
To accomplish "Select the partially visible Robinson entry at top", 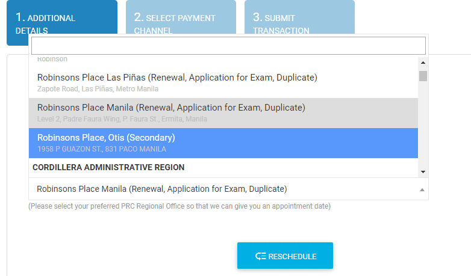I will coord(52,60).
